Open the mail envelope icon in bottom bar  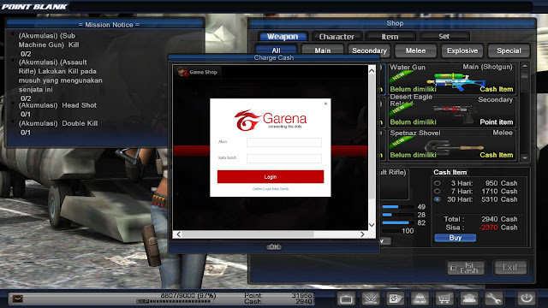click(17, 299)
